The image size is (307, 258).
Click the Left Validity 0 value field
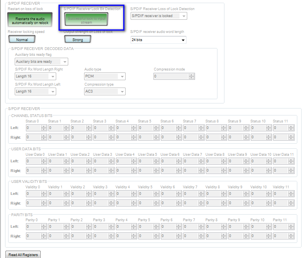(34, 194)
